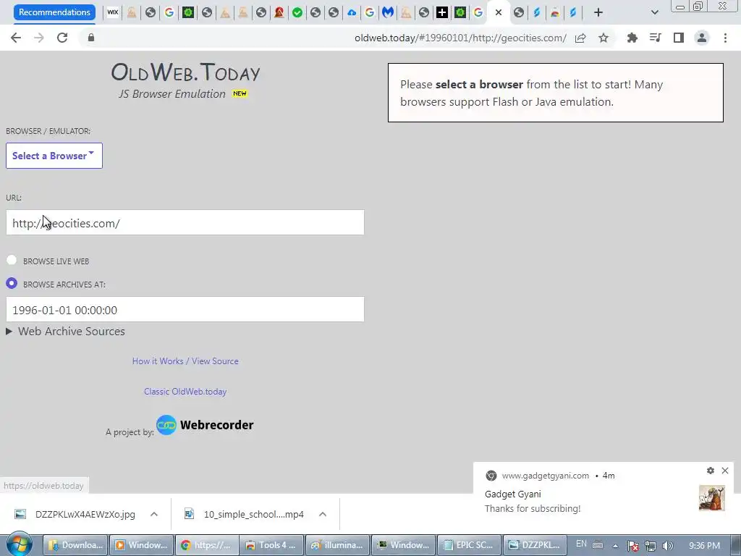Open the media player Window taskbar item
Viewport: 741px width, 556px height.
click(142, 545)
